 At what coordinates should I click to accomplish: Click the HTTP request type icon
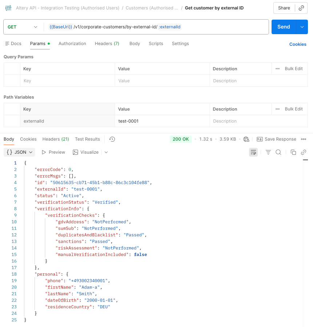pos(8,8)
